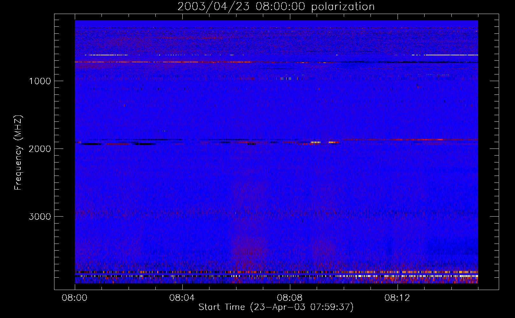
Task: Click the 08:00 time tick label
Action: 74,298
